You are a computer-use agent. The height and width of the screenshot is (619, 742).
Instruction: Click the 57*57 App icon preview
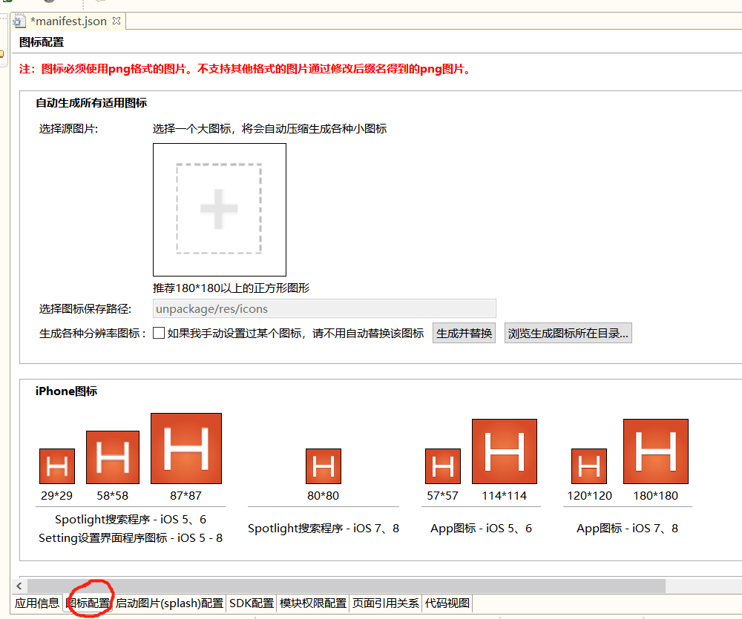point(443,465)
